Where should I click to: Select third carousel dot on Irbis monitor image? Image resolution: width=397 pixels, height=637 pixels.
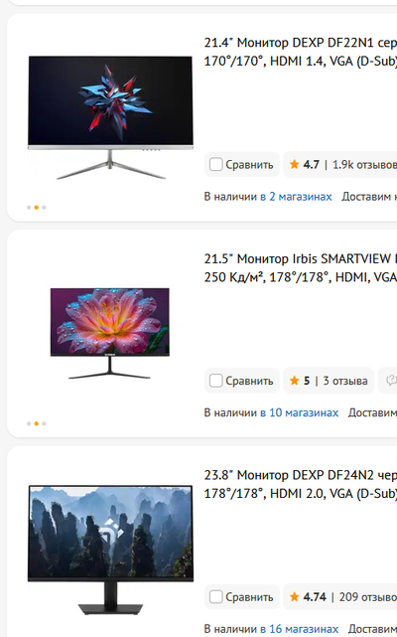[x=44, y=423]
